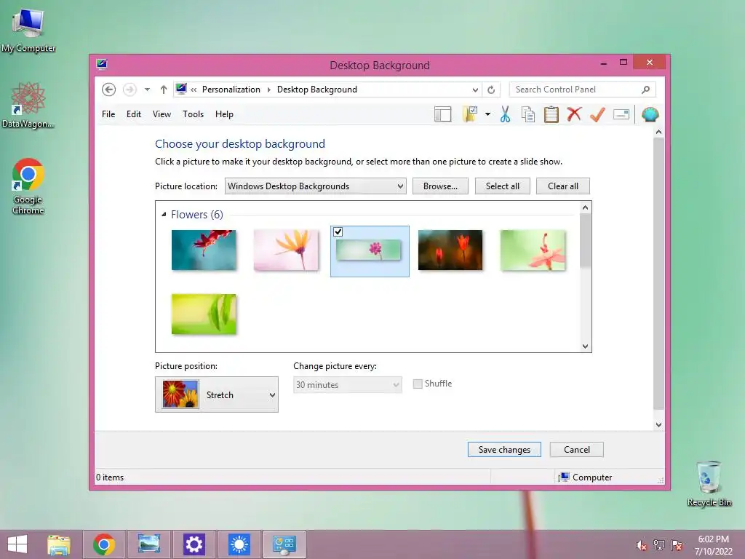
Task: Open the Windows Start button
Action: tap(17, 544)
